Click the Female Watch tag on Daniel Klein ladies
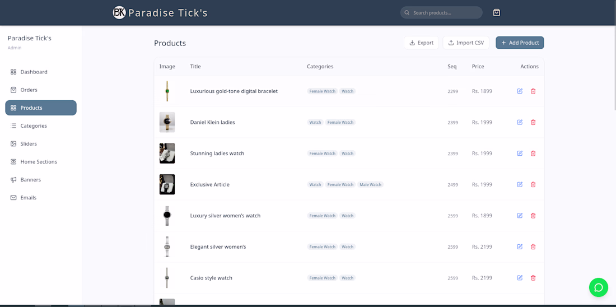Screen dimensions: 616x307 [x=340, y=122]
